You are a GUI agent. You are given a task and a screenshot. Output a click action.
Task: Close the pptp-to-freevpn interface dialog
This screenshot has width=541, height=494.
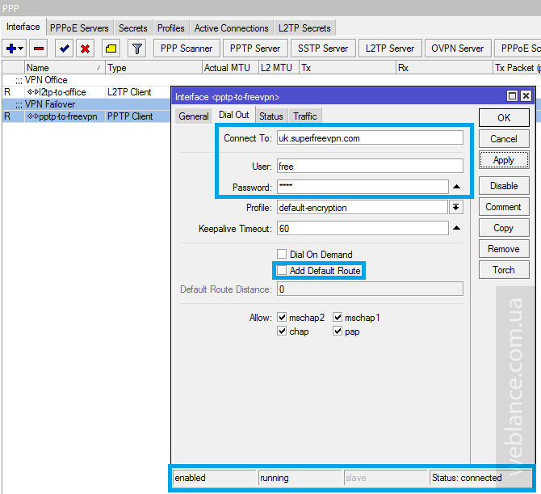(526, 96)
